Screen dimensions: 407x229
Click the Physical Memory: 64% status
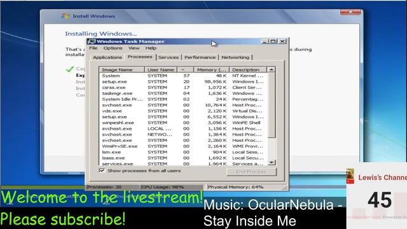click(x=235, y=187)
